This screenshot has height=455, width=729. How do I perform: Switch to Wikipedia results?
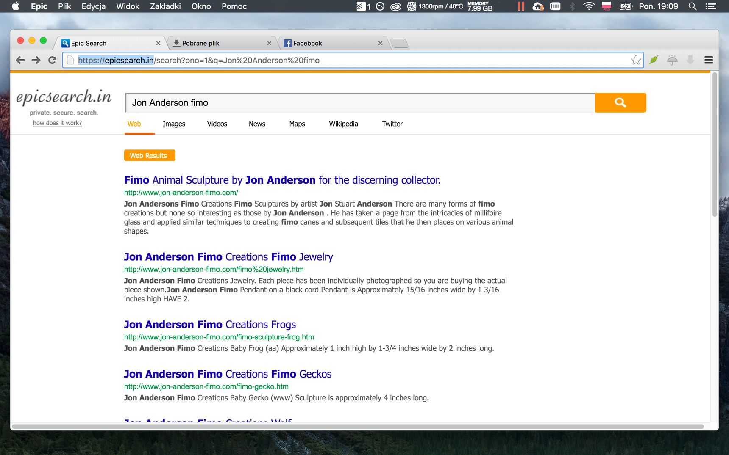pos(343,124)
